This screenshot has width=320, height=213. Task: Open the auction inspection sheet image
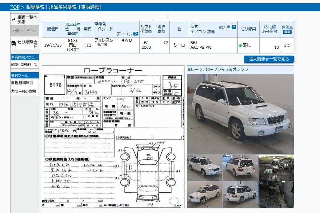tap(113, 137)
